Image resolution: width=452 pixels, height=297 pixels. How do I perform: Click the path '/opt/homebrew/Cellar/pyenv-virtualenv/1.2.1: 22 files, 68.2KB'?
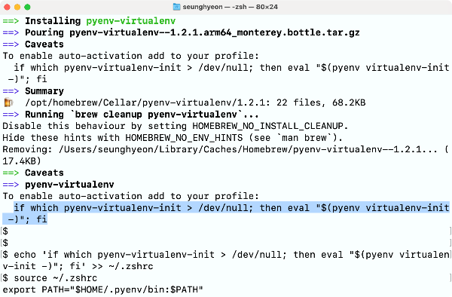pos(195,103)
